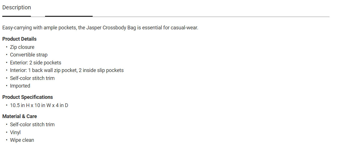338x148 pixels.
Task: Click the Material & Care heading
Action: click(20, 116)
